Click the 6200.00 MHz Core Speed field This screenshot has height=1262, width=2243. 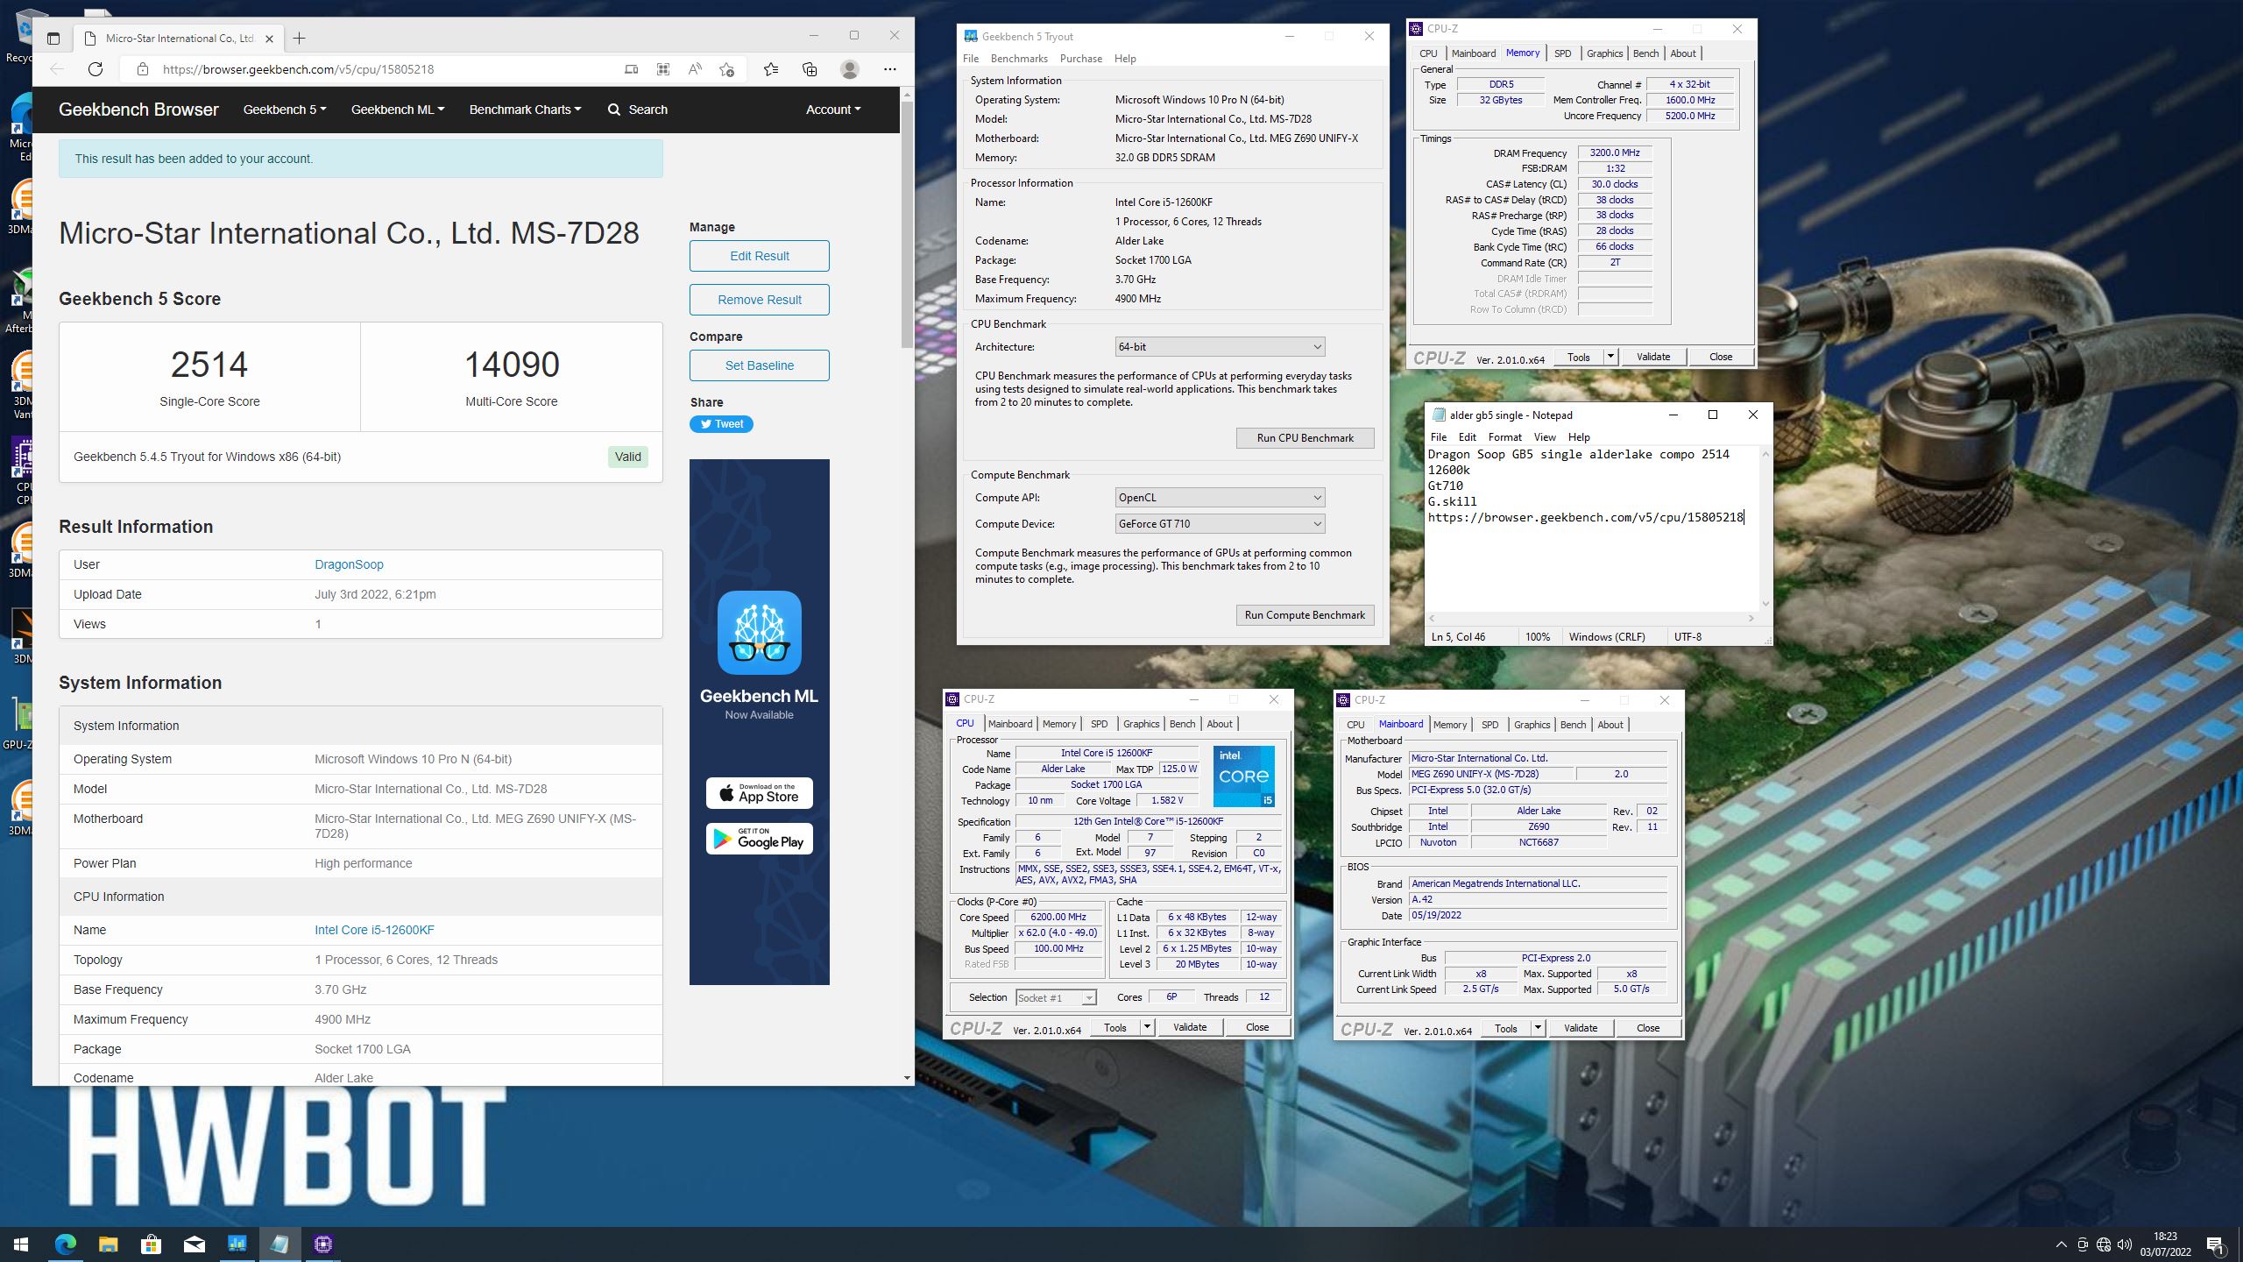(1058, 918)
